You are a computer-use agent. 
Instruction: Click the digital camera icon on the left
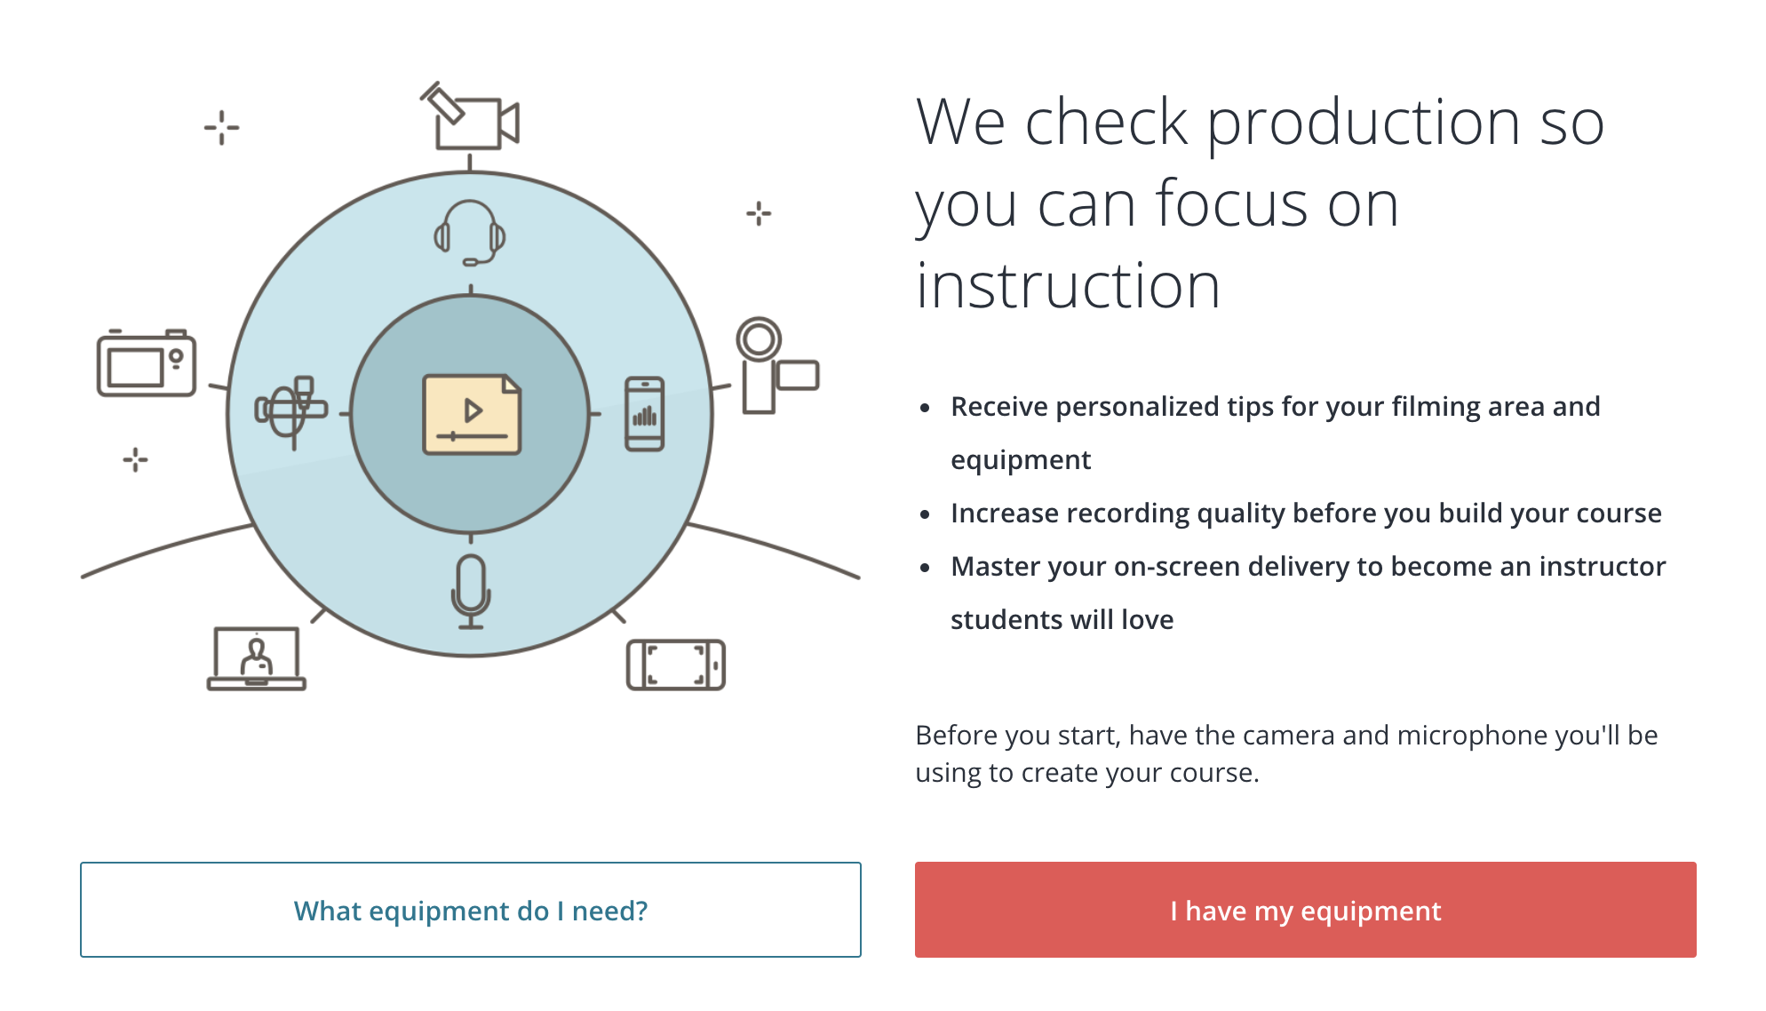tap(147, 362)
